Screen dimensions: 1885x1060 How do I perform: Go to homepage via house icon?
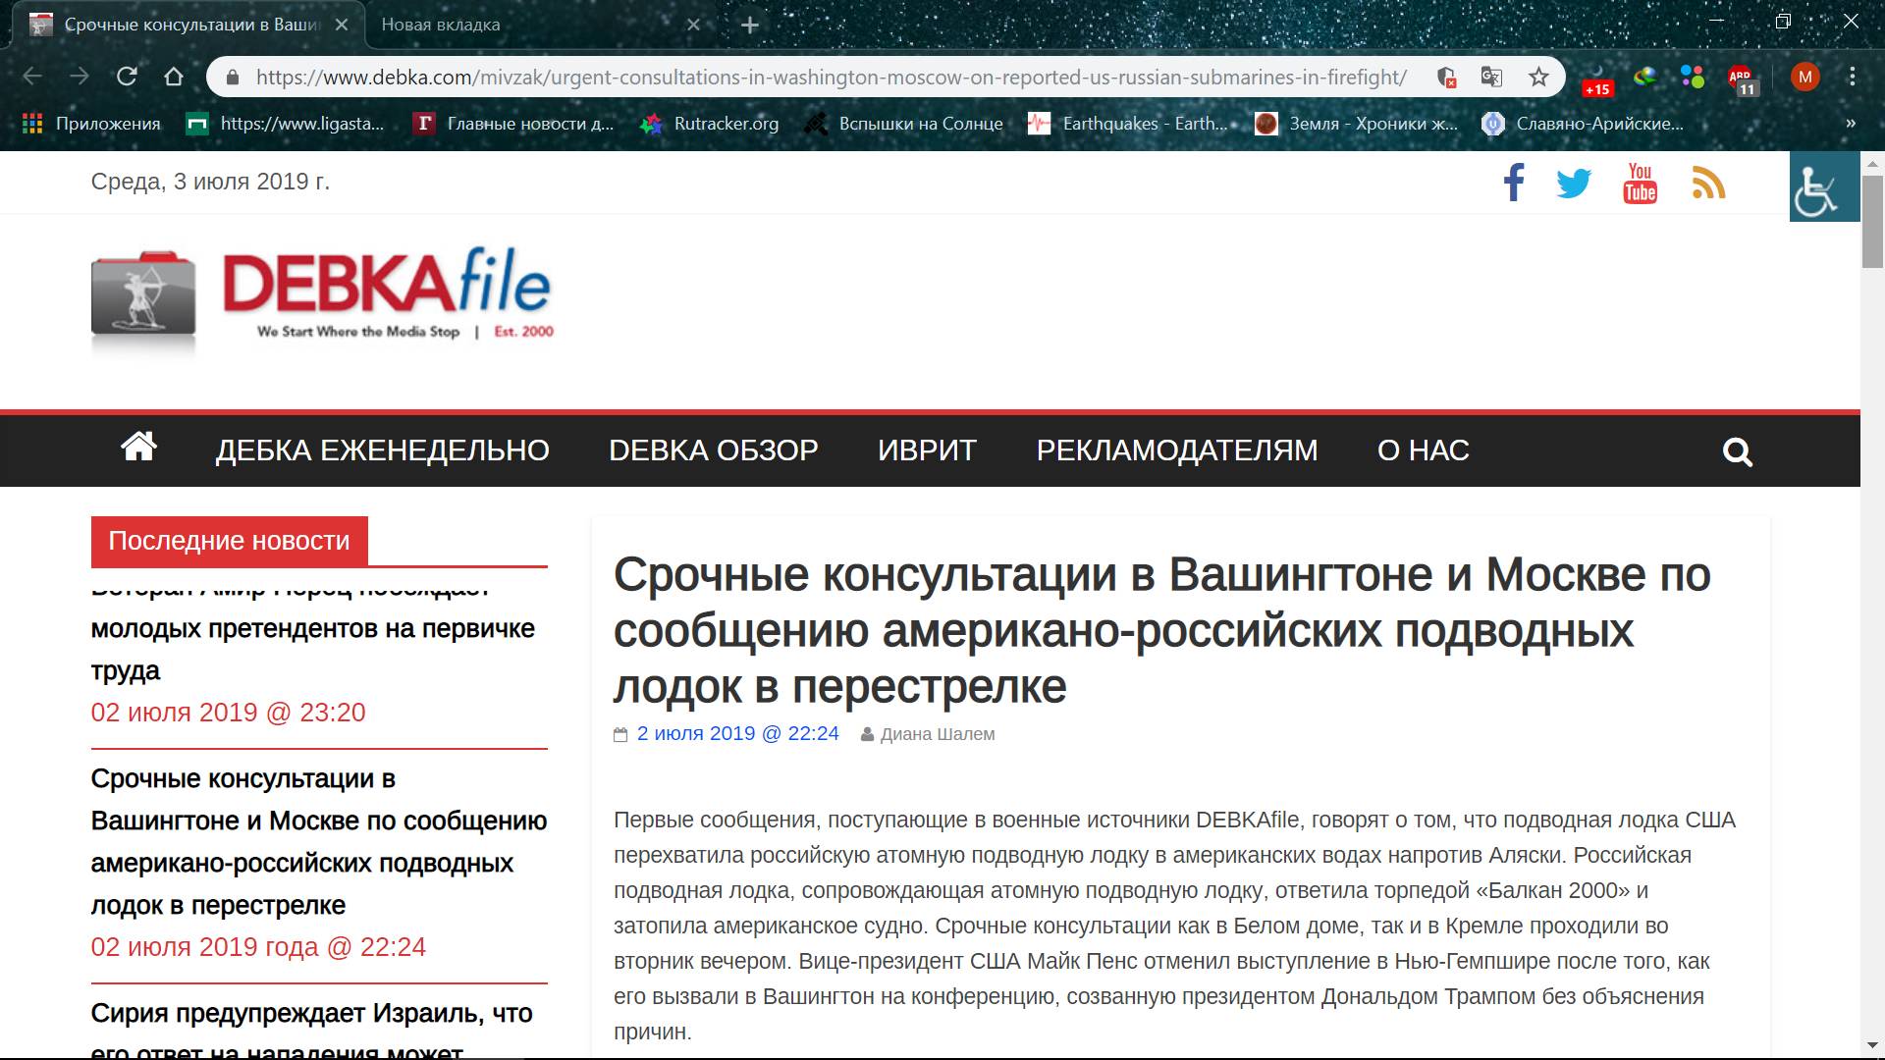[x=138, y=448]
